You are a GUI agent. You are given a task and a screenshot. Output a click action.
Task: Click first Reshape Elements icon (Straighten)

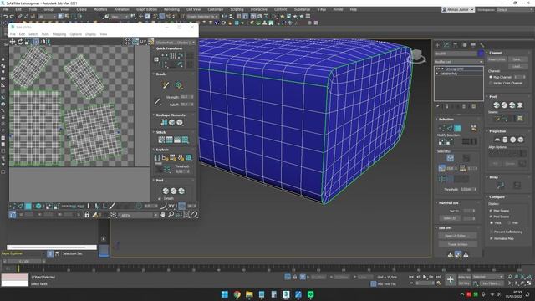tap(164, 123)
